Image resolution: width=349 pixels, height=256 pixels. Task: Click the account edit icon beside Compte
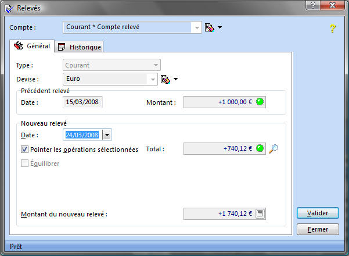click(x=210, y=27)
